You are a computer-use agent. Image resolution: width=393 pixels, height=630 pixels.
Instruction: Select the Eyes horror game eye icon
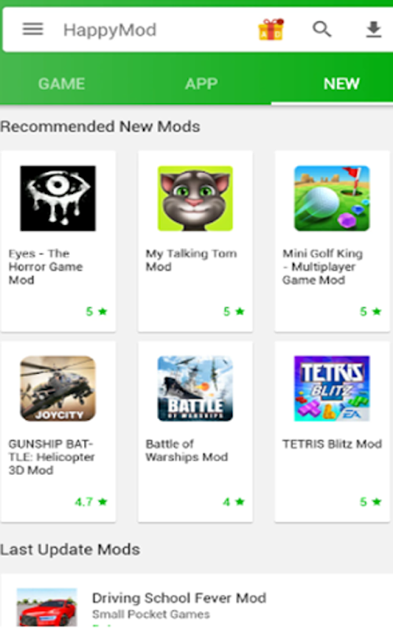coord(58,198)
